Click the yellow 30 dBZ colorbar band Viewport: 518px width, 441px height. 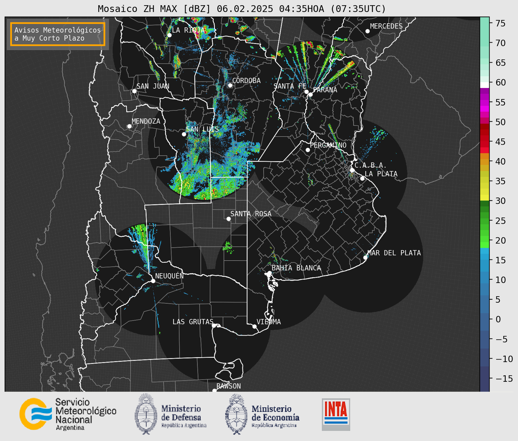coord(485,197)
